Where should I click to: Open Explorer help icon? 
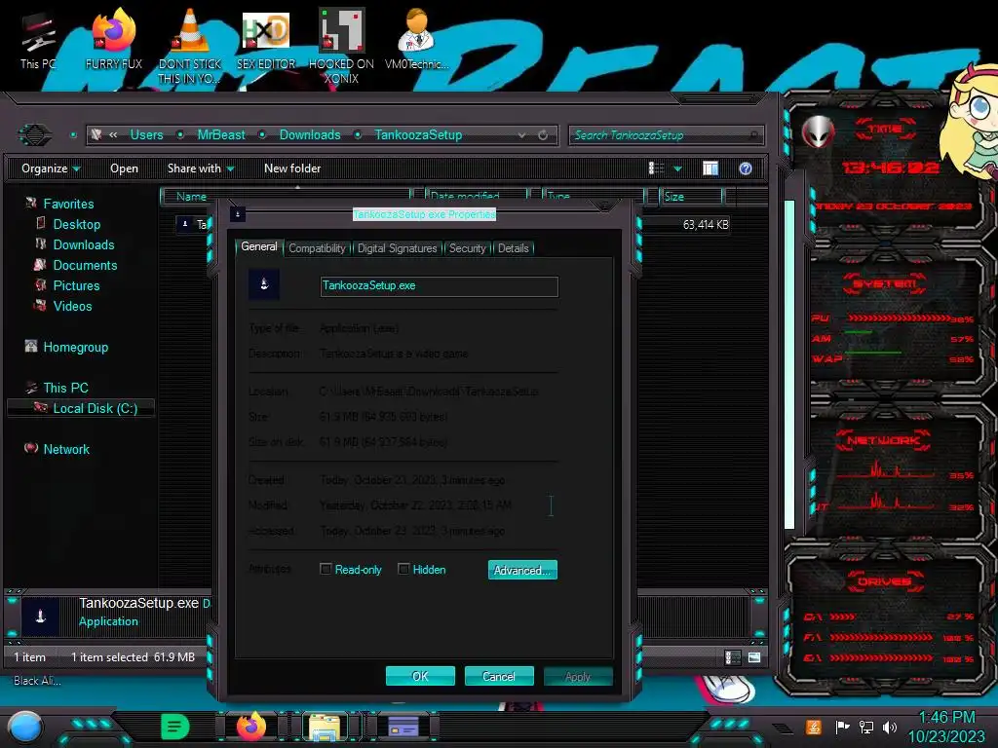(746, 168)
